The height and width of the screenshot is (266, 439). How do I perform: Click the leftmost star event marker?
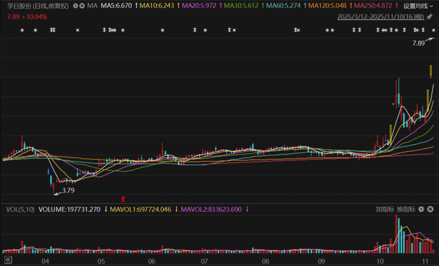[22, 30]
